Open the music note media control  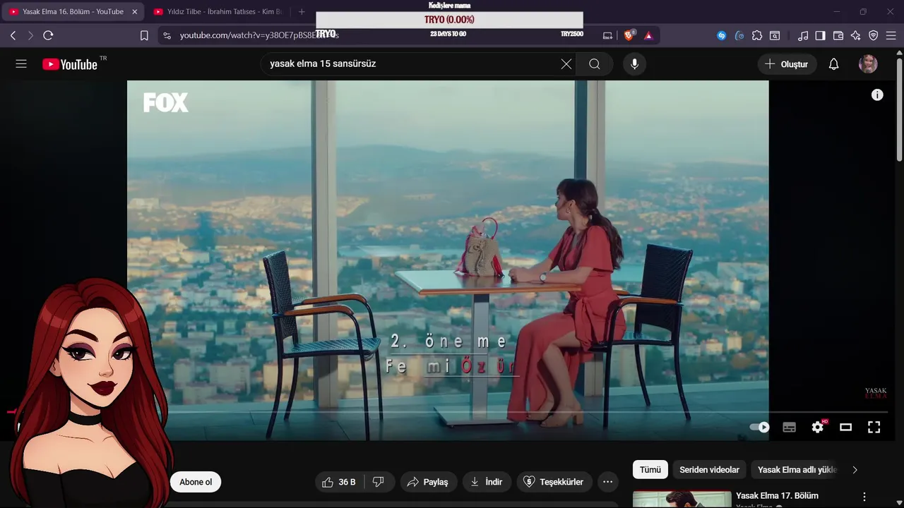coord(803,35)
